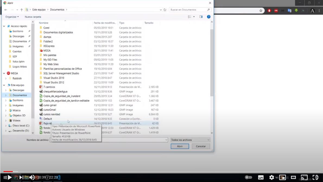Go up one folder level arrow
Image resolution: width=323 pixels, height=182 pixels.
[21, 10]
